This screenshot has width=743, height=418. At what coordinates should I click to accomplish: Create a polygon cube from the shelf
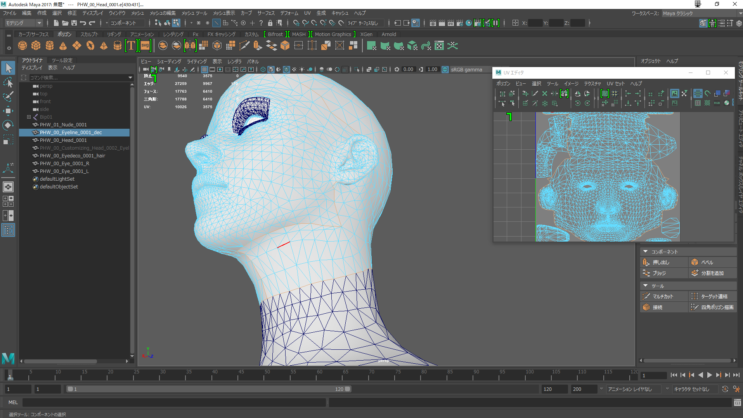coord(36,46)
